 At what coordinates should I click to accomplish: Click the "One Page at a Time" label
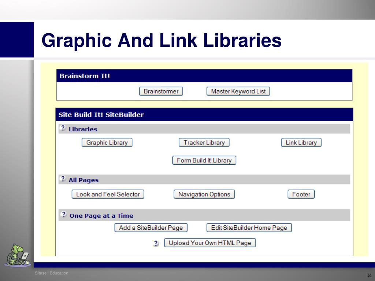tap(101, 216)
